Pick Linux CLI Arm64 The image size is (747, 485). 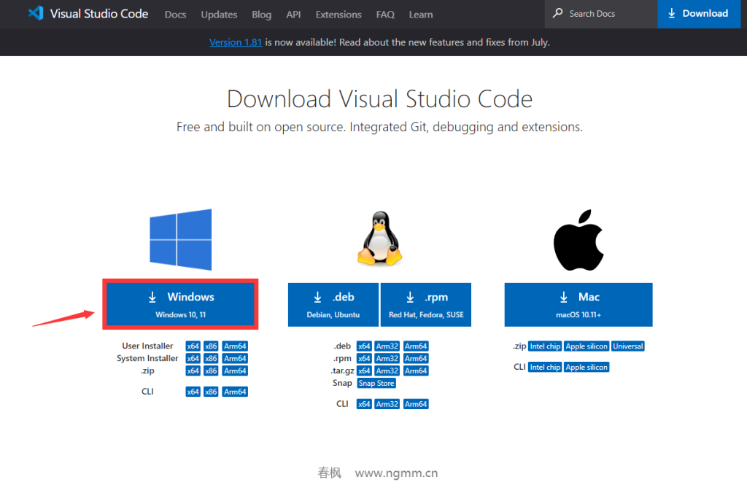[x=416, y=404]
